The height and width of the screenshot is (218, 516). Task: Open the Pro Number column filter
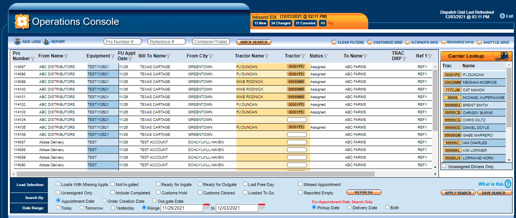click(33, 59)
